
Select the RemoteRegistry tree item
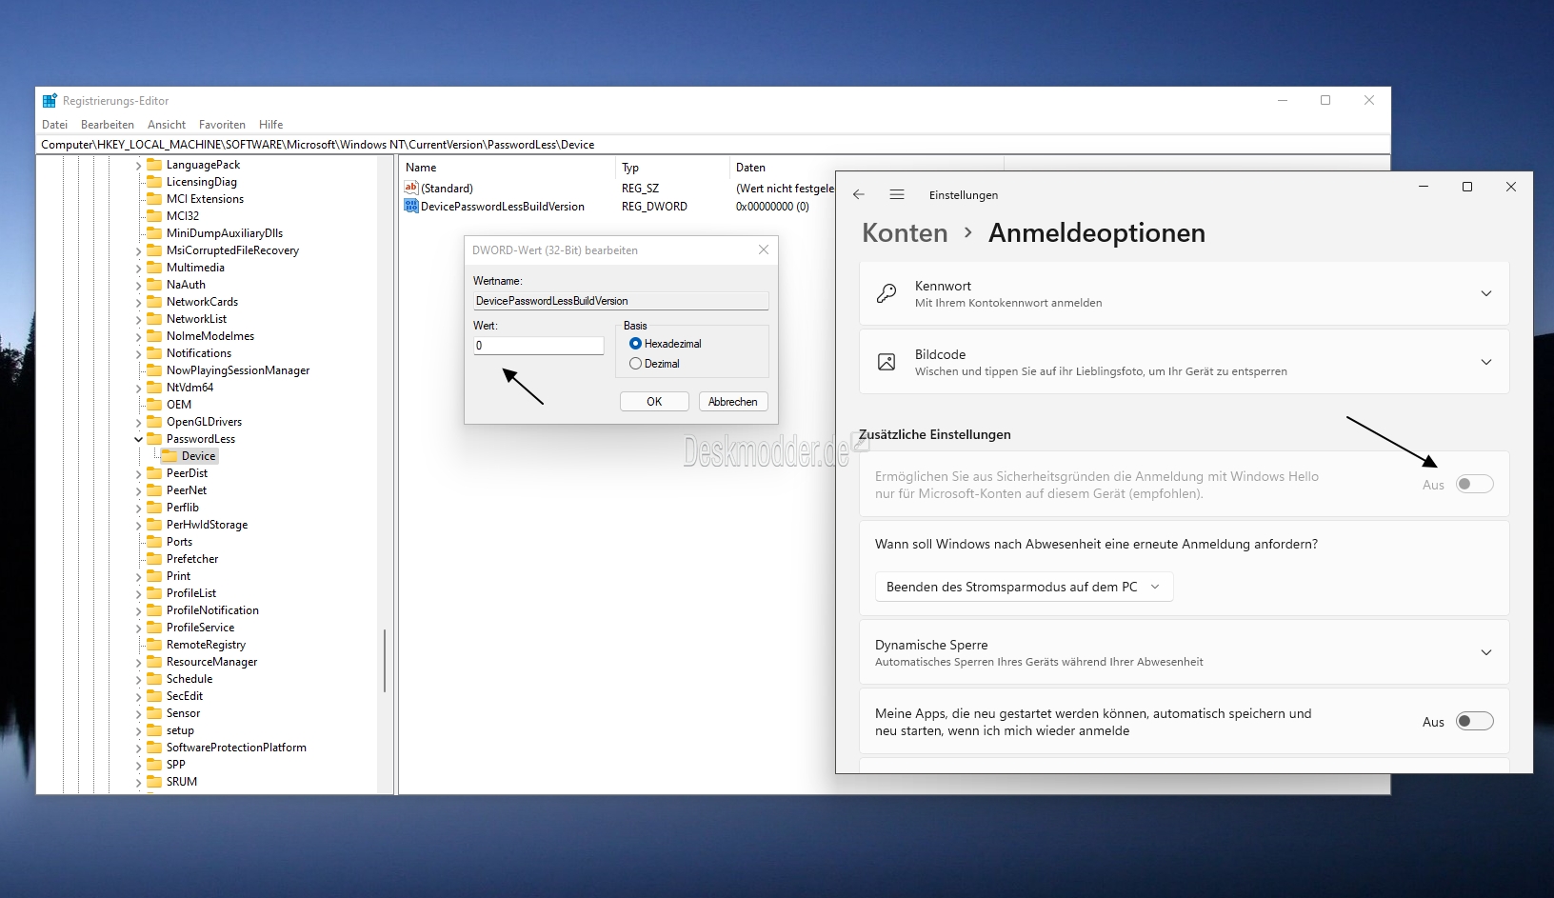[x=206, y=645]
